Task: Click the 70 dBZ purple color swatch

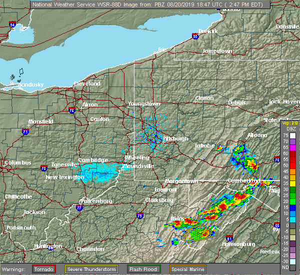Action: pos(292,141)
